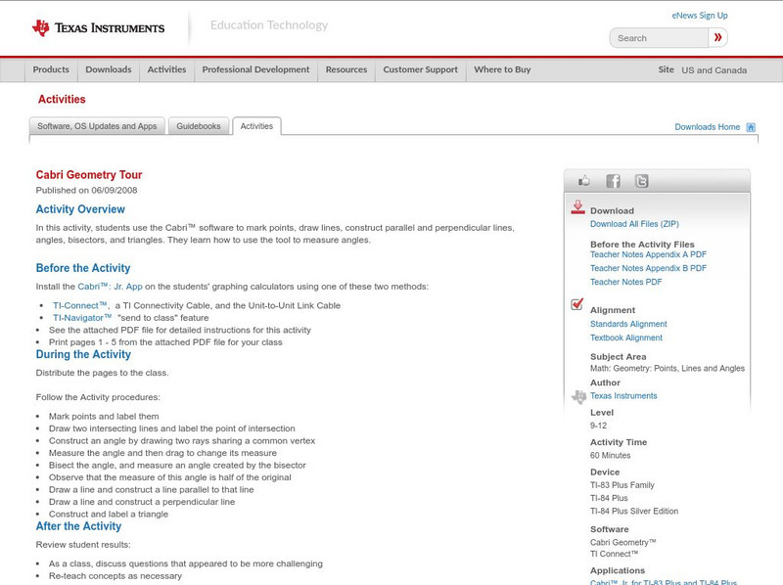
Task: Click the 'TI Connect' software entry
Action: [x=615, y=554]
